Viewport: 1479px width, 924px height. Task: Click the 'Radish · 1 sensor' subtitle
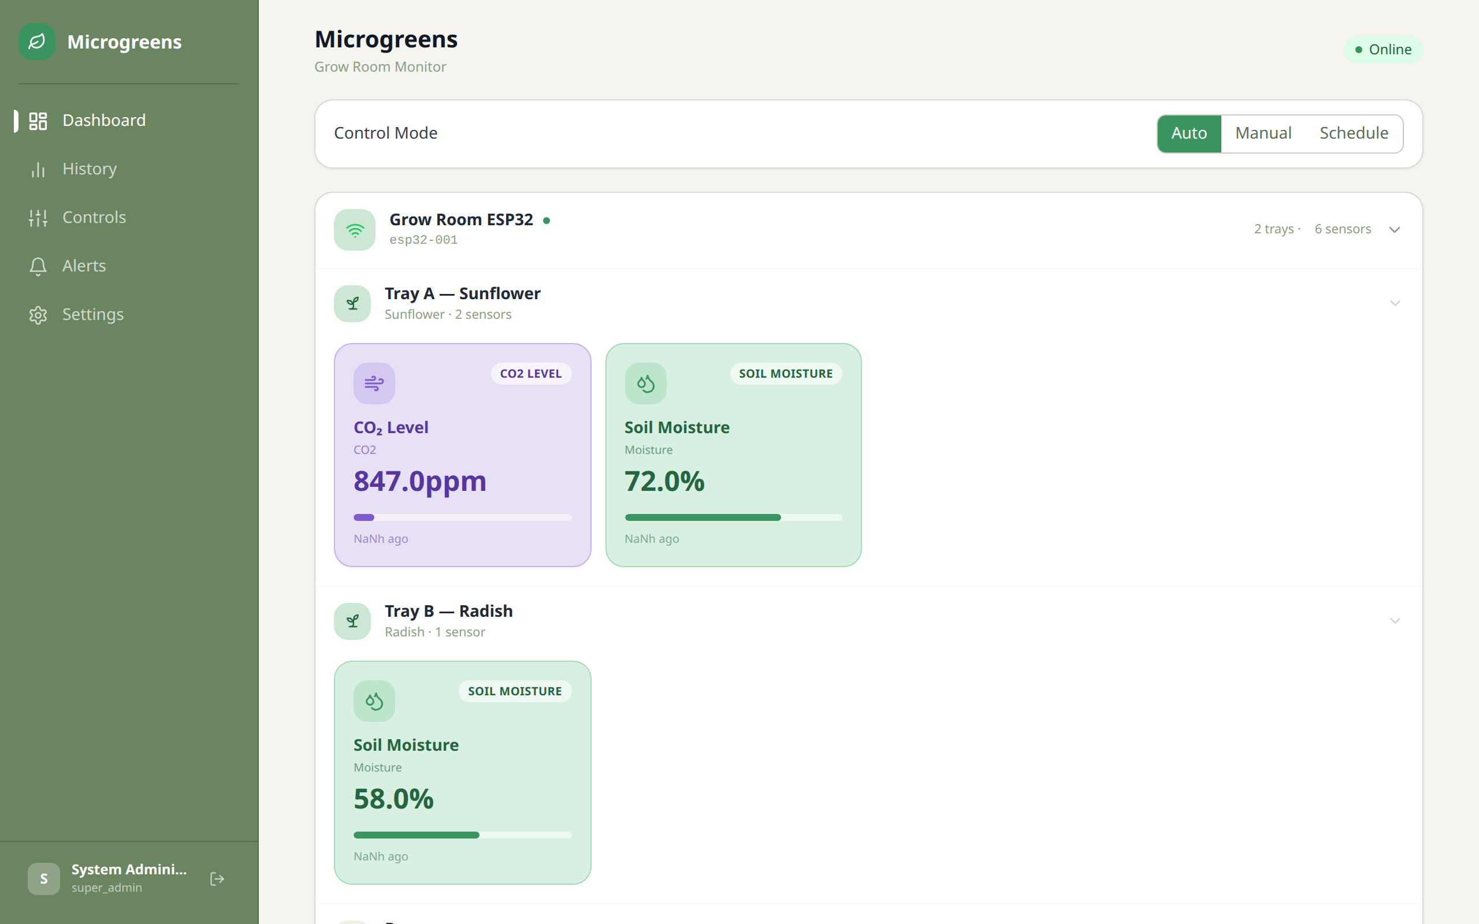click(x=435, y=632)
